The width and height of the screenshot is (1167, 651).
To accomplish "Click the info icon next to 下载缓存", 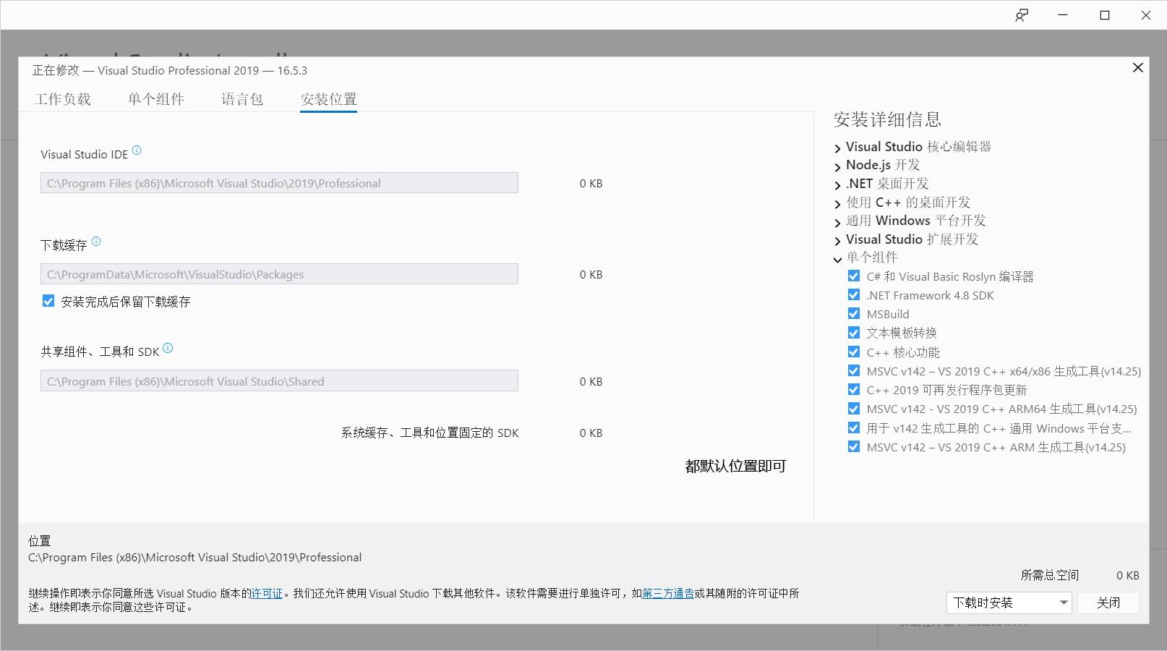I will 96,242.
